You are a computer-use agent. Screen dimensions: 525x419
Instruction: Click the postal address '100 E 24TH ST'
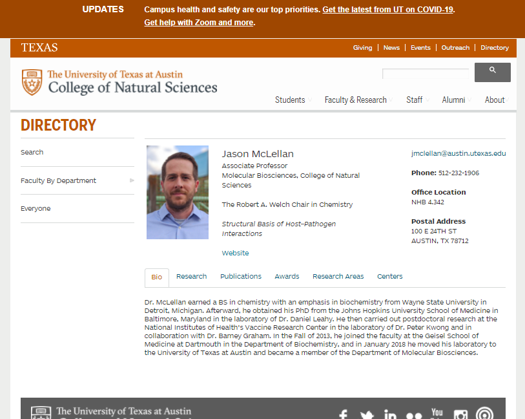[x=434, y=231]
